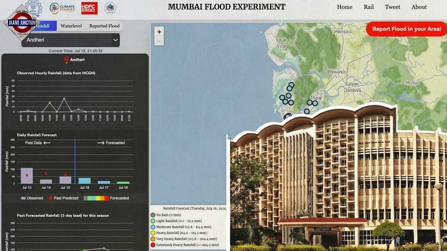Click the Past Predicted legend entry

pyautogui.click(x=63, y=198)
